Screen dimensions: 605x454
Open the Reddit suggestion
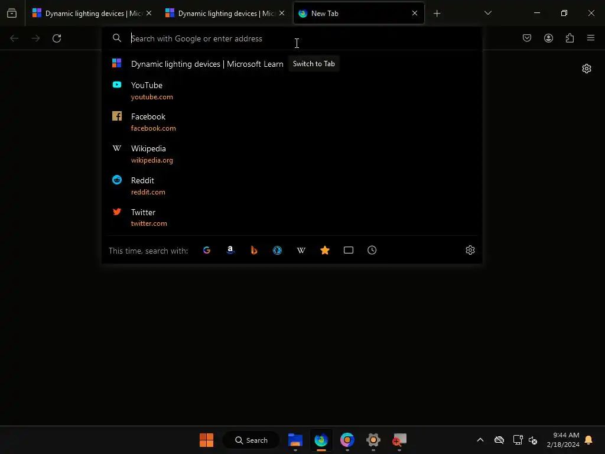292,186
